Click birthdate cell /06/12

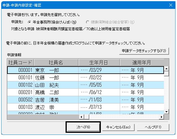point(99,92)
